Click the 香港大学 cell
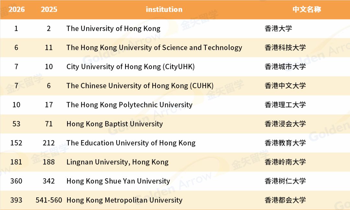Screen dimensions: 350x210 [278, 28]
